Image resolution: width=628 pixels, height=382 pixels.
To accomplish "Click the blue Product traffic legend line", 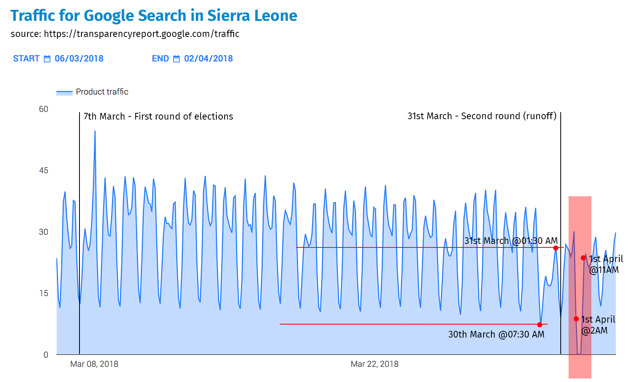I will pos(65,93).
